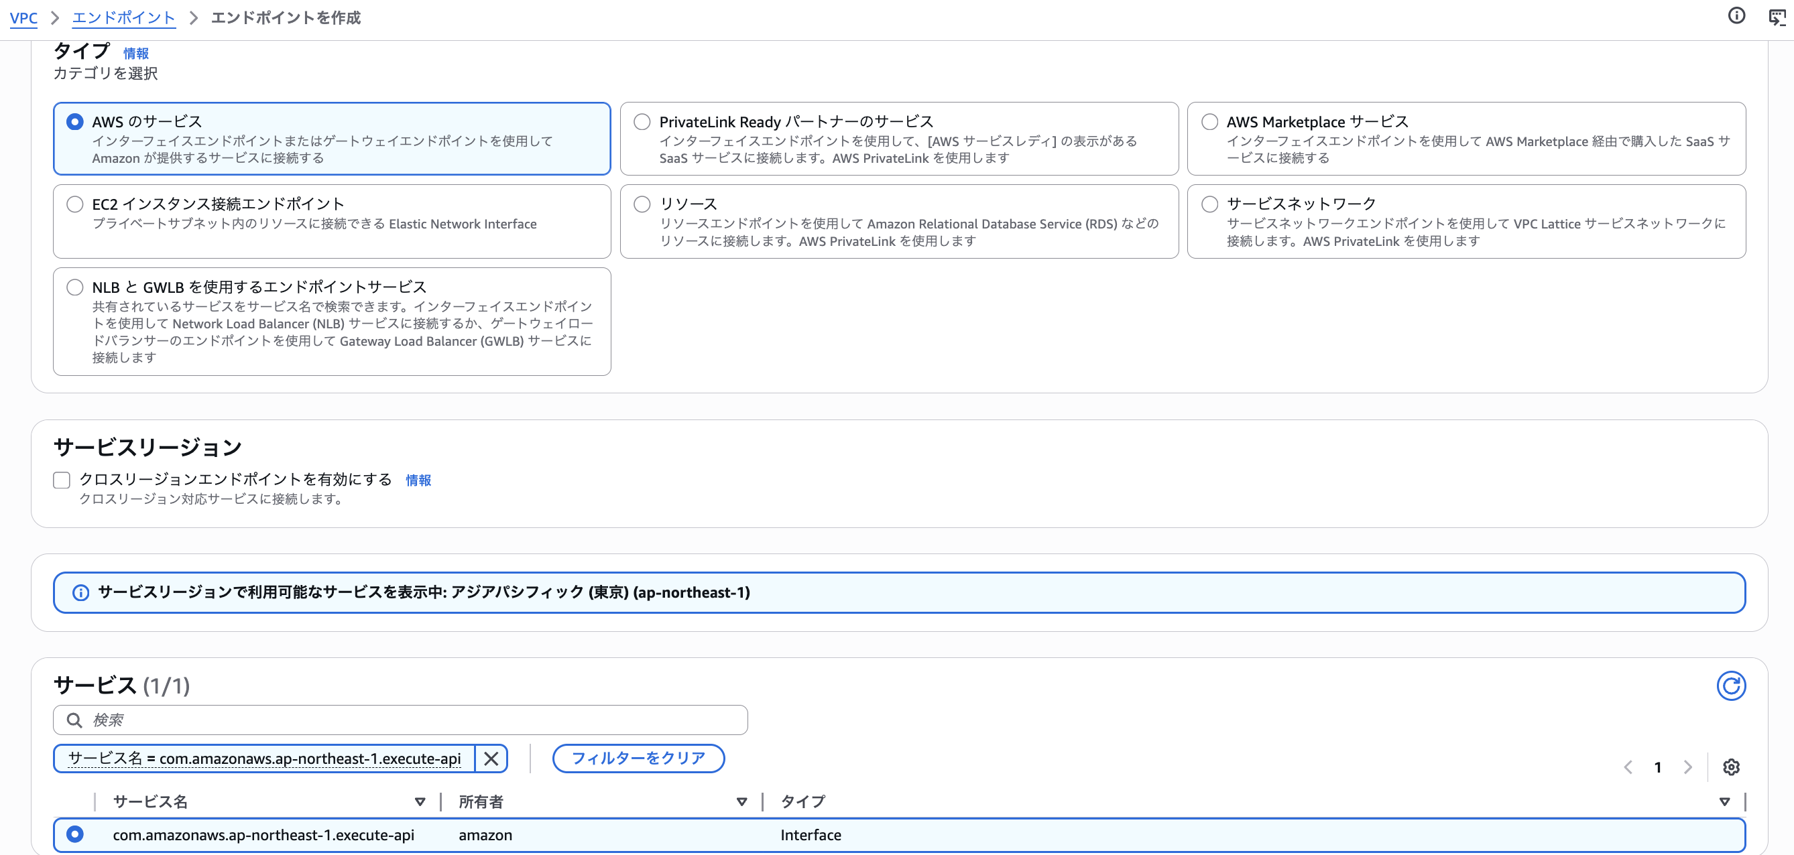Go to the next page of services
This screenshot has width=1794, height=855.
[x=1687, y=767]
